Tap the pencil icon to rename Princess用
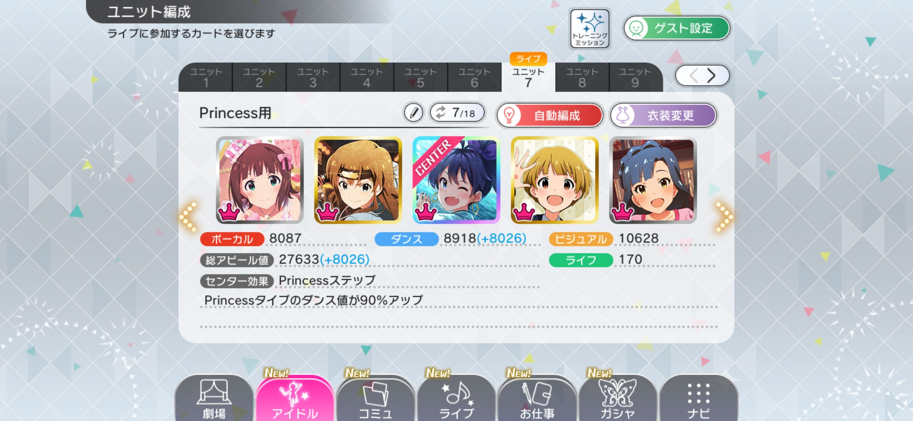This screenshot has width=913, height=421. click(x=413, y=113)
